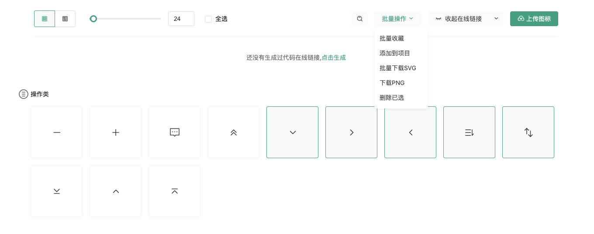Switch to grid view layout
The width and height of the screenshot is (594, 234).
pyautogui.click(x=45, y=19)
